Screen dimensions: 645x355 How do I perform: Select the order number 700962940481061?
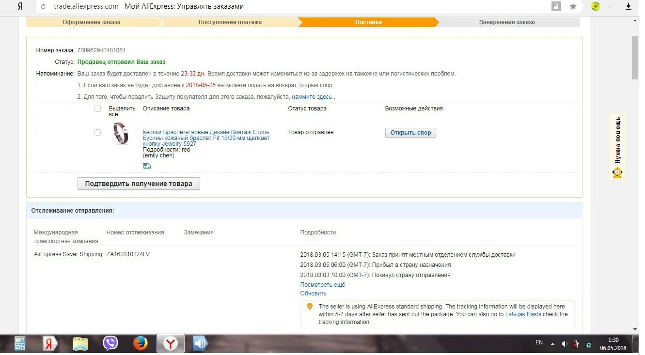pos(101,50)
